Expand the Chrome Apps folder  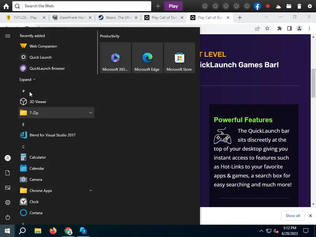tap(57, 190)
